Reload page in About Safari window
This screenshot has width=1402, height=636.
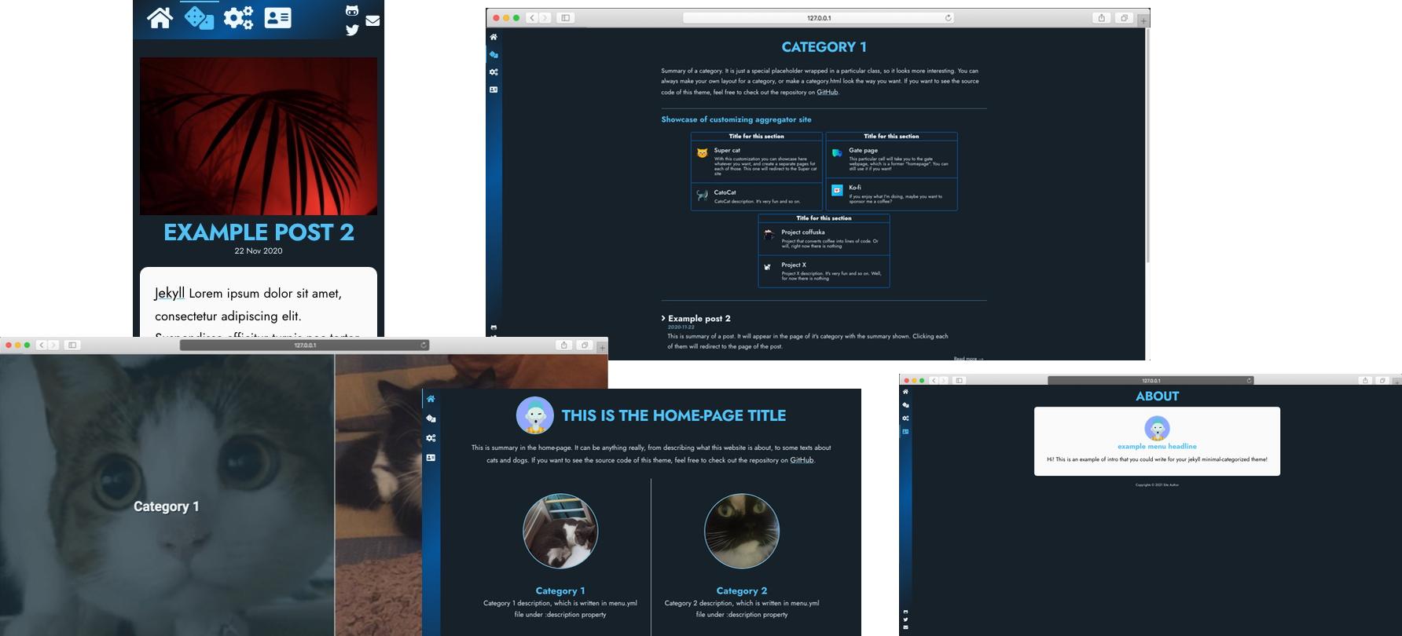1249,380
